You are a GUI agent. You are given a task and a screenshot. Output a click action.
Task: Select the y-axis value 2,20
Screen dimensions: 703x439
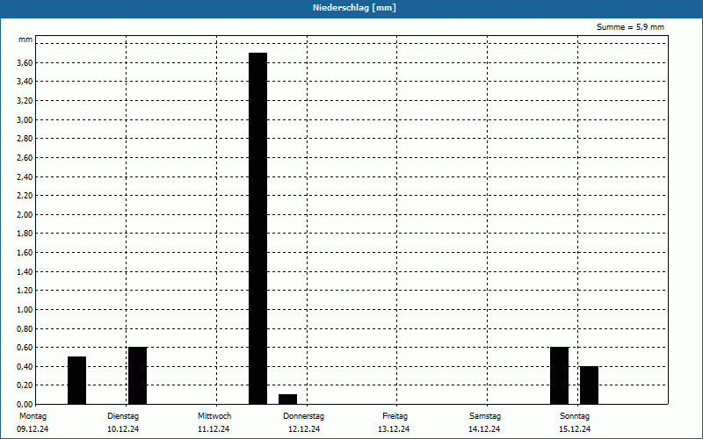[x=25, y=196]
